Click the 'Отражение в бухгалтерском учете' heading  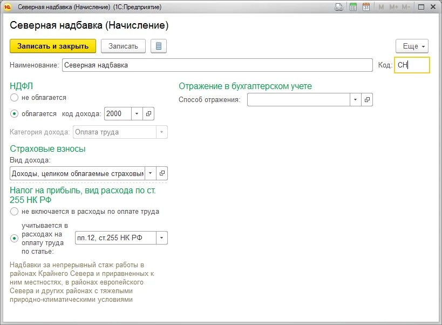click(x=245, y=86)
